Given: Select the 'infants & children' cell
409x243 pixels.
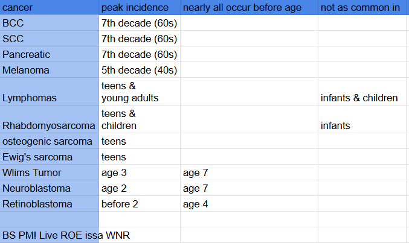Looking at the screenshot, I should click(x=363, y=98).
